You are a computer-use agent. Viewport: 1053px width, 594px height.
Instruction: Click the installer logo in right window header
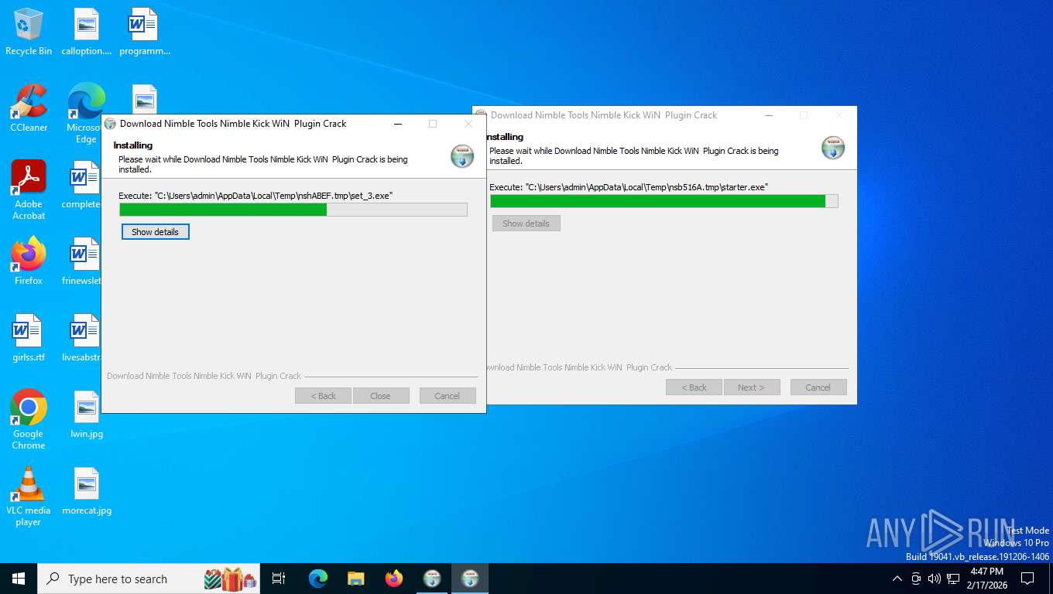(833, 148)
